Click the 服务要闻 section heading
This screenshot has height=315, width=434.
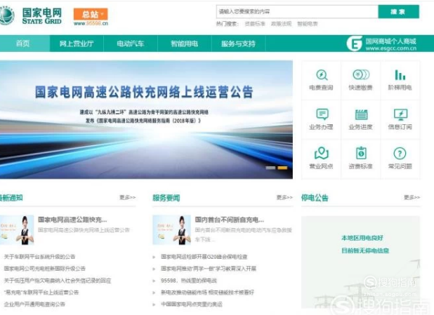tap(166, 198)
